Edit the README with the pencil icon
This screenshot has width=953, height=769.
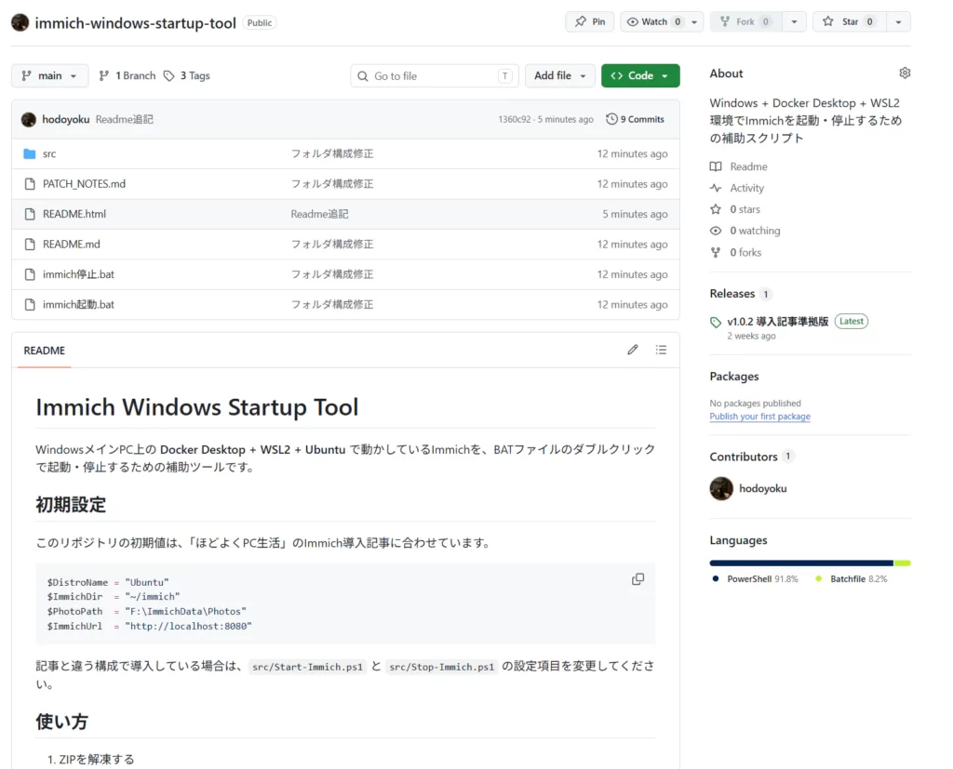point(633,350)
